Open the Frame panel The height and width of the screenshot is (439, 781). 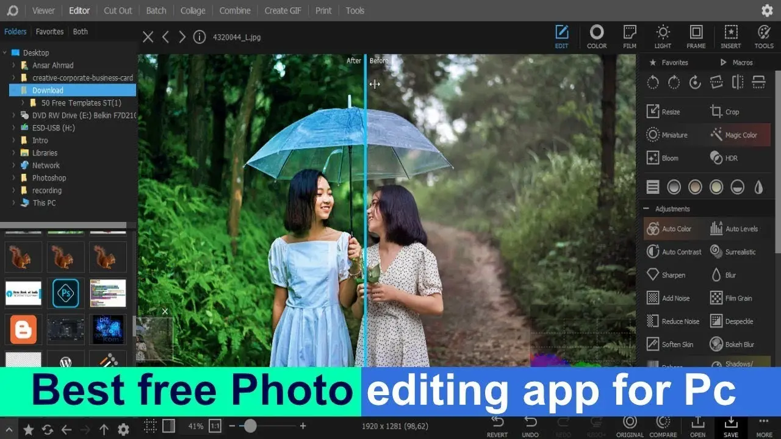[x=696, y=37]
